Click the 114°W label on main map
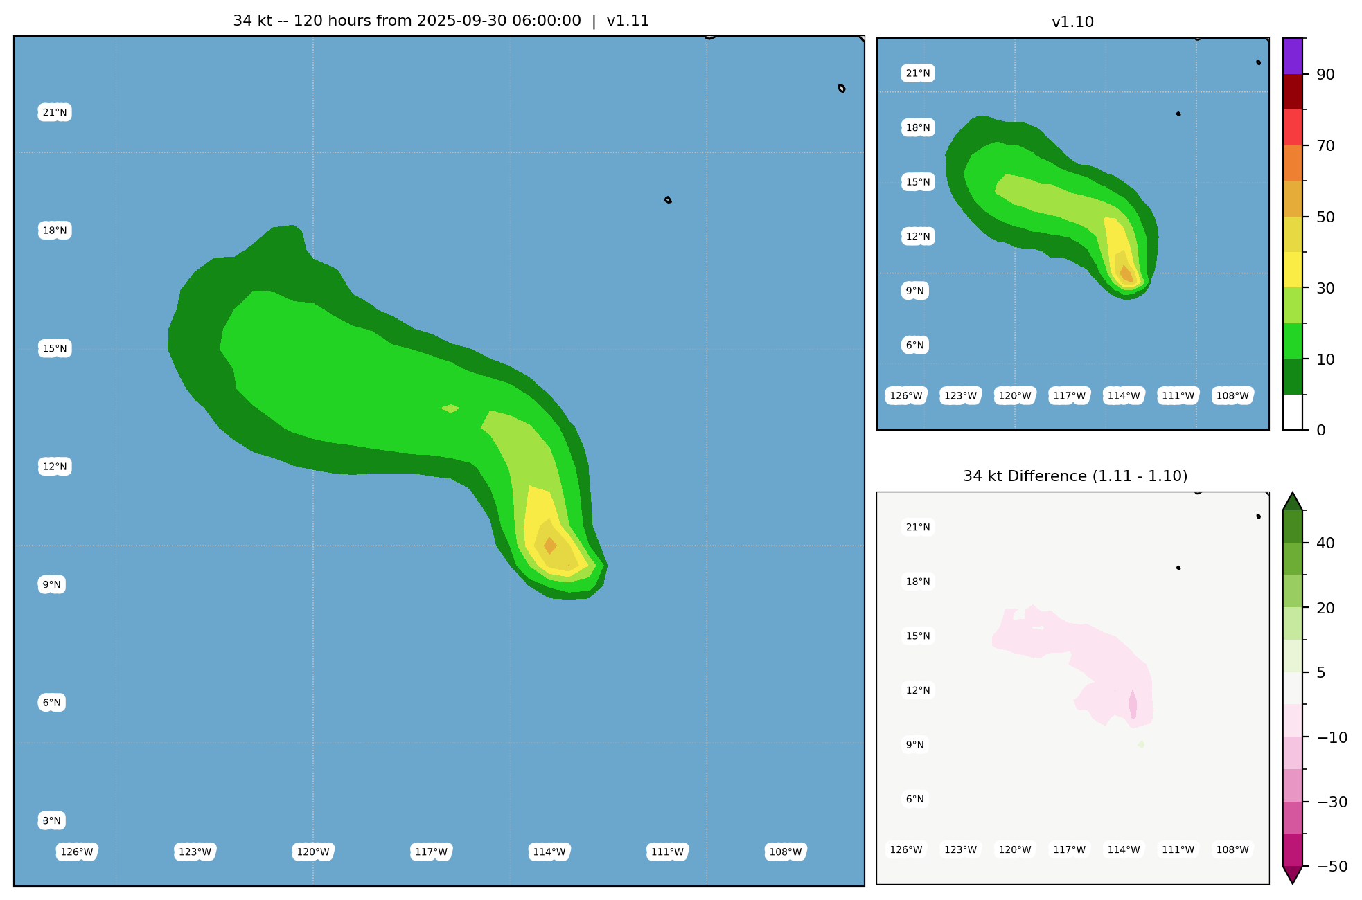Image resolution: width=1362 pixels, height=900 pixels. click(549, 852)
